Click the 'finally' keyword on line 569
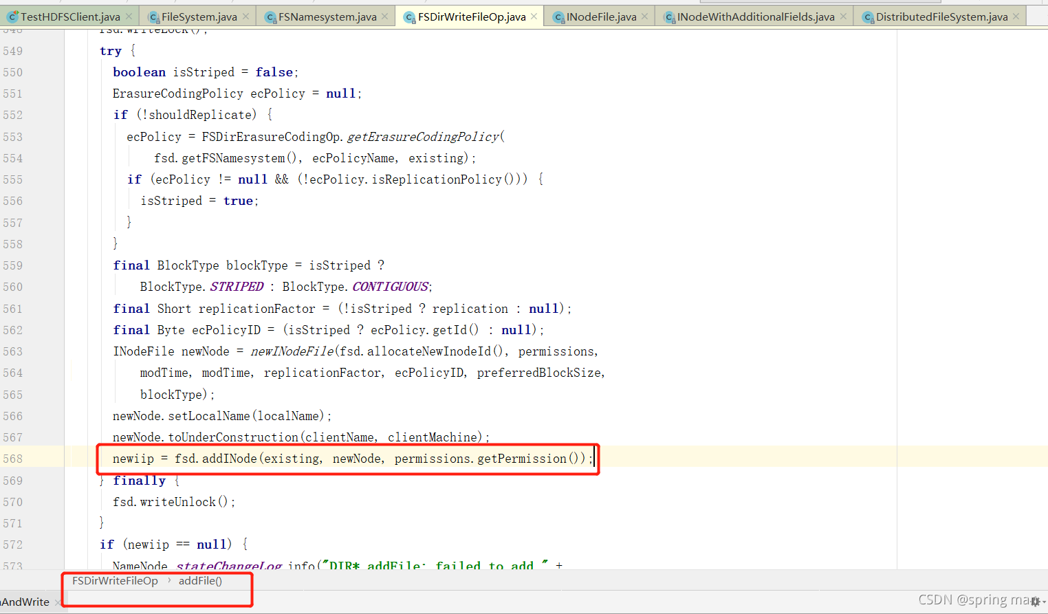The image size is (1048, 614). click(x=140, y=481)
